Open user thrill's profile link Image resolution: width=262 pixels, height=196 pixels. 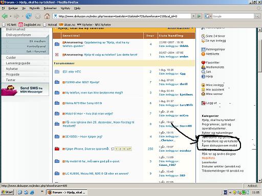pos(184,84)
